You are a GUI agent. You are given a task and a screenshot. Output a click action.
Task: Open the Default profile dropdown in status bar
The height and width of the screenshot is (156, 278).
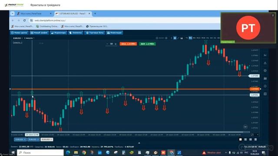point(263,147)
